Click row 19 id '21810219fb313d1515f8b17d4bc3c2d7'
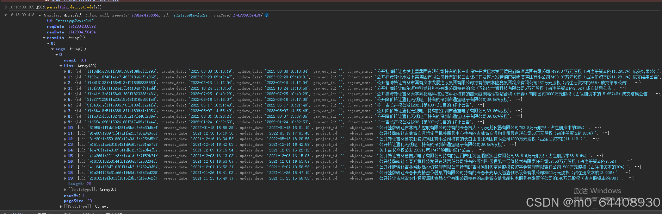Image resolution: width=662 pixels, height=214 pixels. pos(123,179)
